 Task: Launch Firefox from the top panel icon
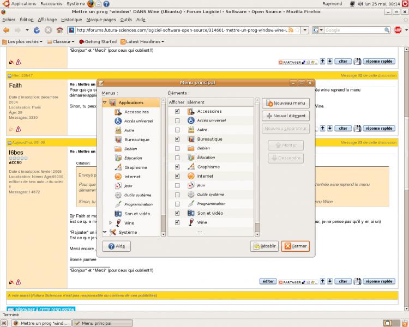coord(91,4)
